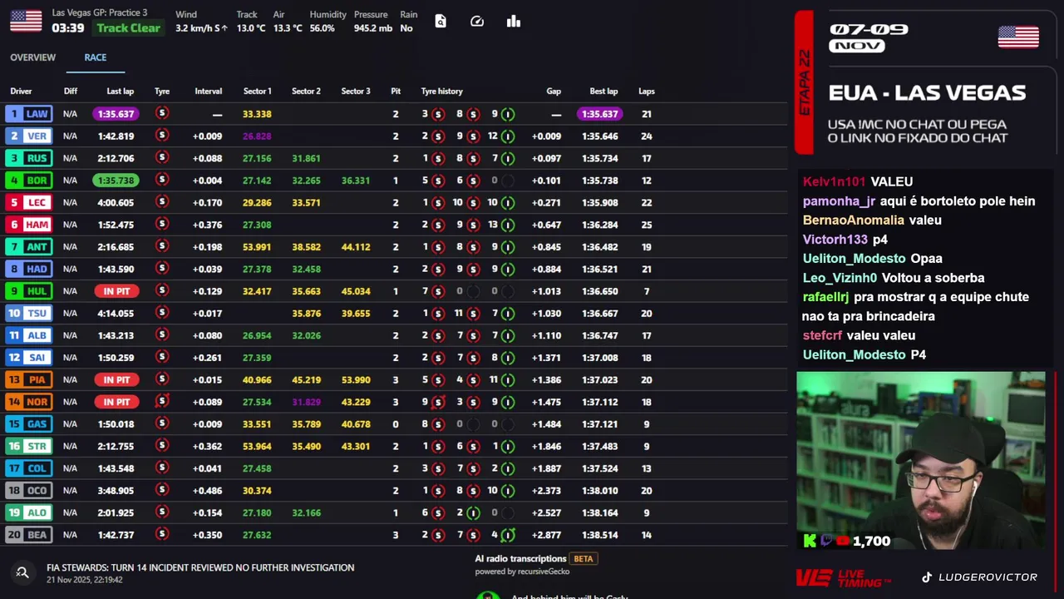Click the Wind 3.2 km/h reading

click(201, 28)
